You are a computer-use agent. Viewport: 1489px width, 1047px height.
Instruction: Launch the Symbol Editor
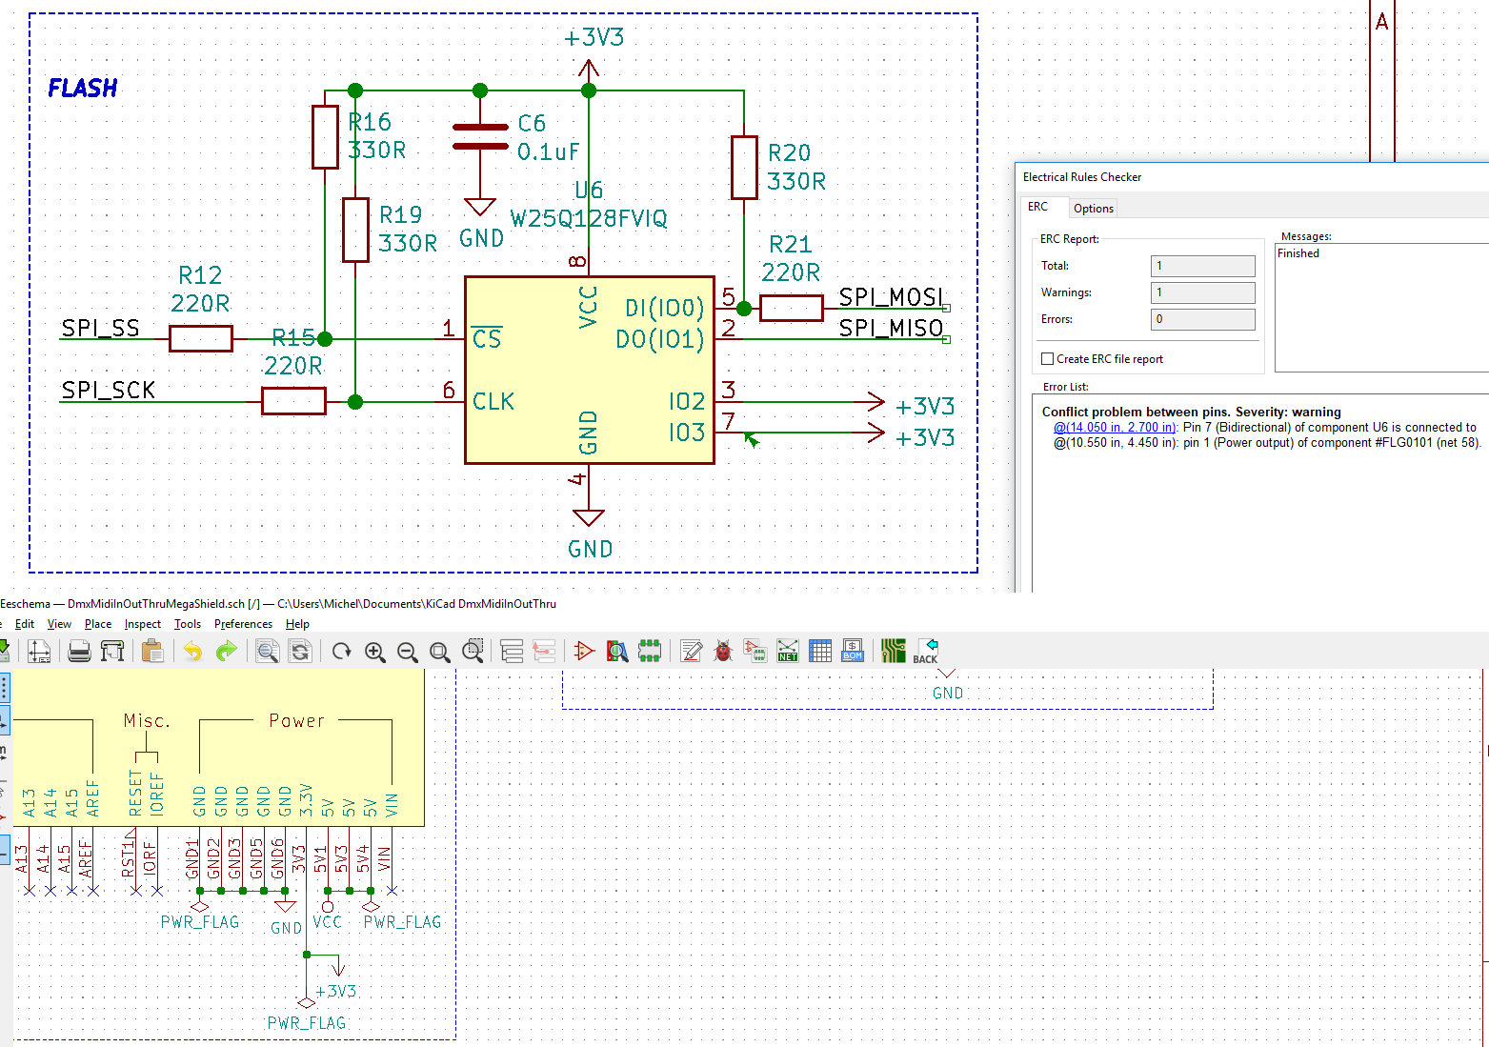pyautogui.click(x=585, y=652)
